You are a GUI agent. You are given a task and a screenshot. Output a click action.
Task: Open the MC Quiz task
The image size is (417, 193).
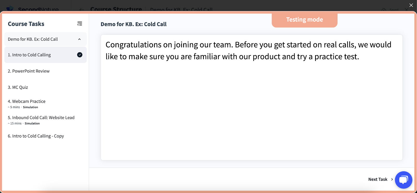pos(18,87)
